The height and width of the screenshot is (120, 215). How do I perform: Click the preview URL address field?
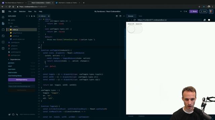[x=169, y=20]
